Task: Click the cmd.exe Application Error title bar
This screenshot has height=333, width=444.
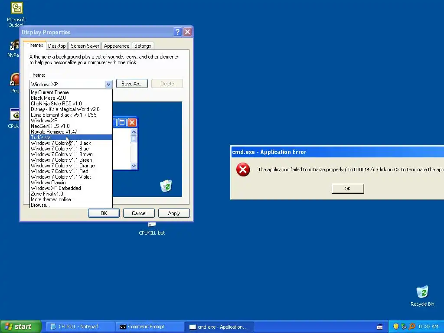Action: pyautogui.click(x=337, y=152)
